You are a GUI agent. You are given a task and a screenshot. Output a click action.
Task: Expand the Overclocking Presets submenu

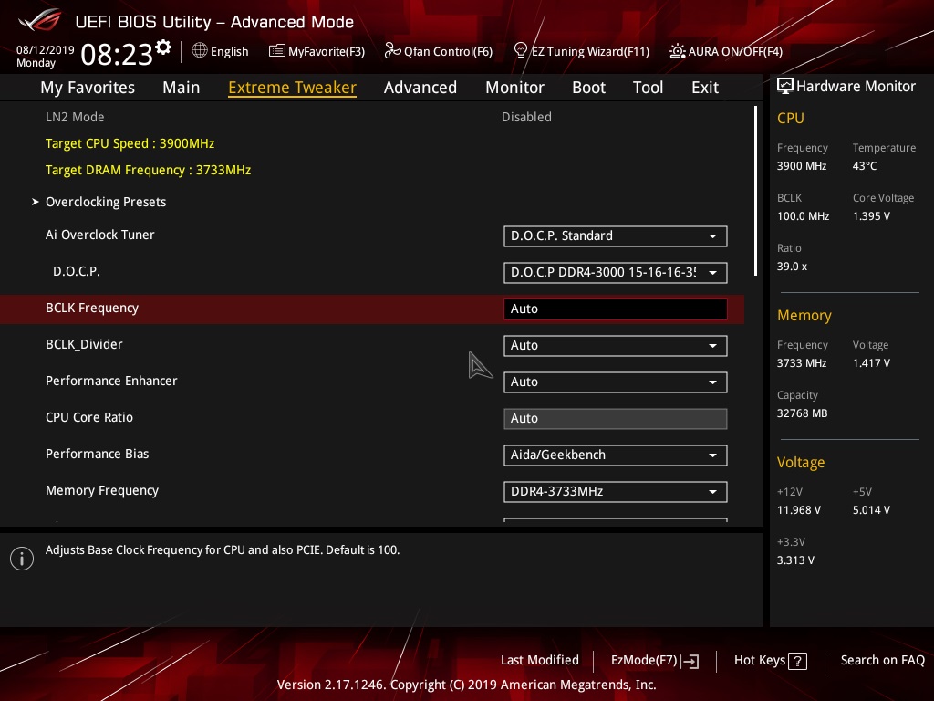click(x=106, y=202)
